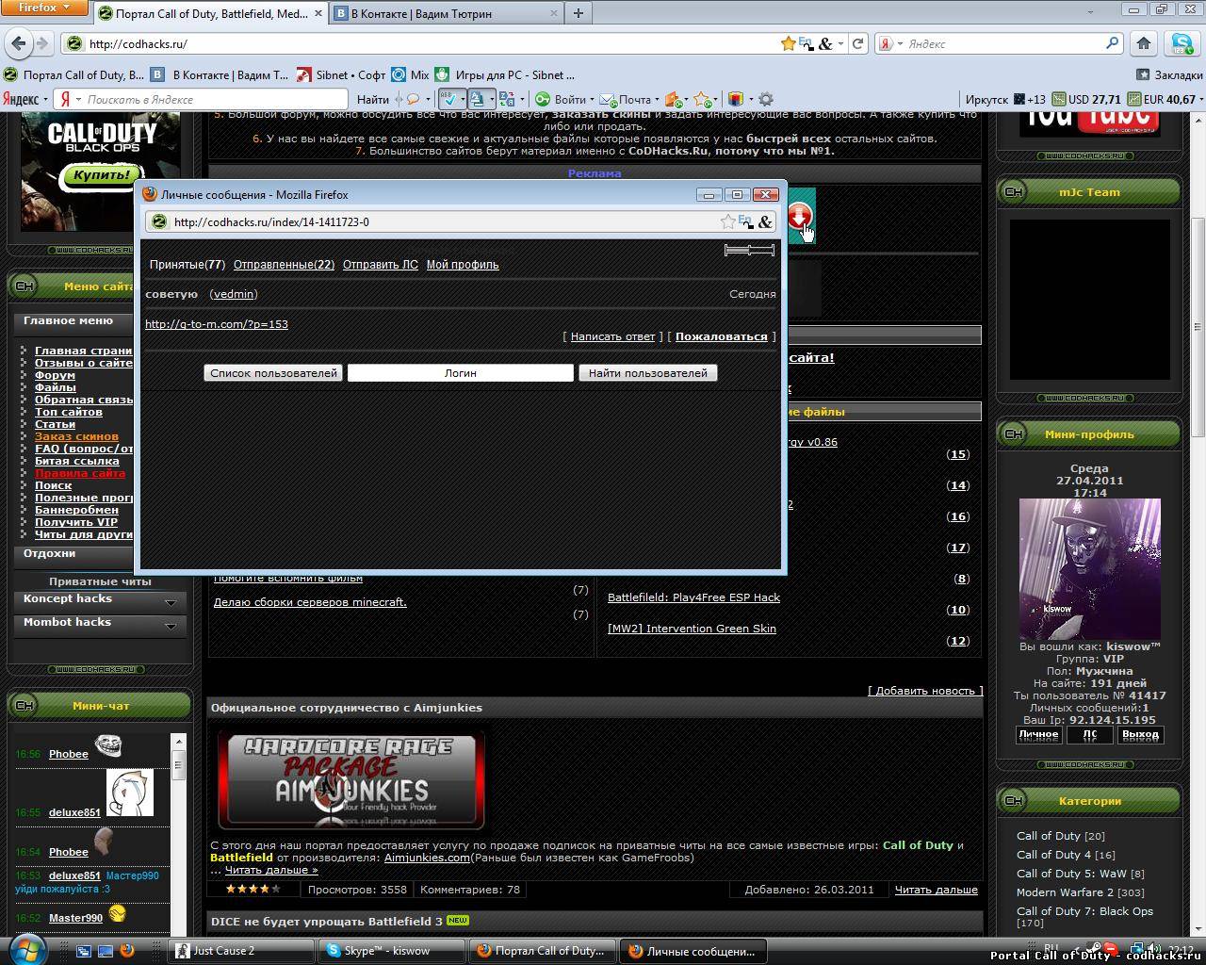Click the Yandex spell-check toolbar icon

(x=448, y=99)
